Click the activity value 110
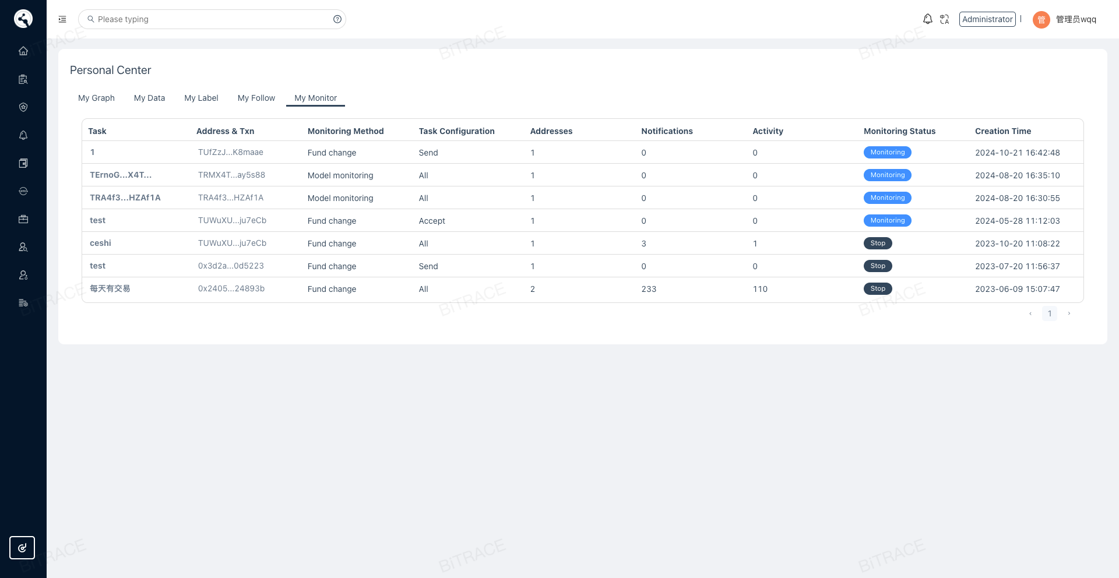1119x578 pixels. pos(760,289)
